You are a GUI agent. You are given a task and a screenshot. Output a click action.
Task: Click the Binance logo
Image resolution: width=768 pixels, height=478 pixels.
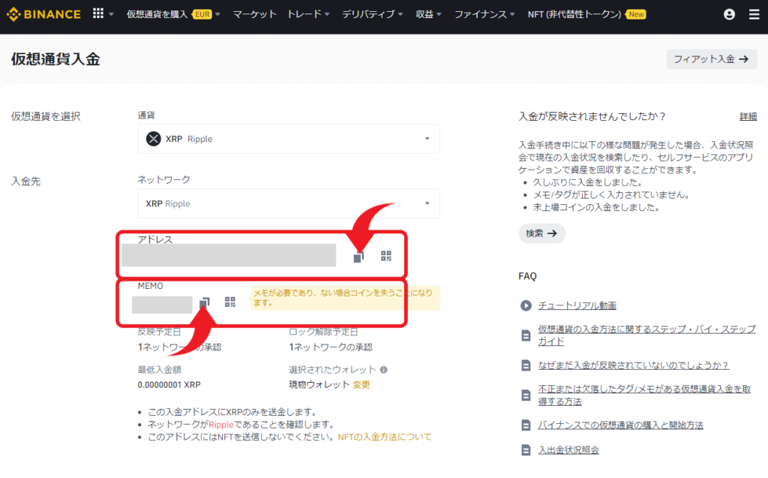pos(43,14)
